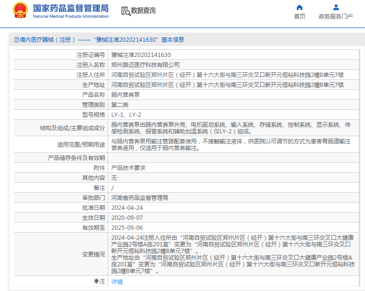The height and width of the screenshot is (291, 365).
Task: Click the document icon beside 境内医疗器械
Action: pos(17,40)
